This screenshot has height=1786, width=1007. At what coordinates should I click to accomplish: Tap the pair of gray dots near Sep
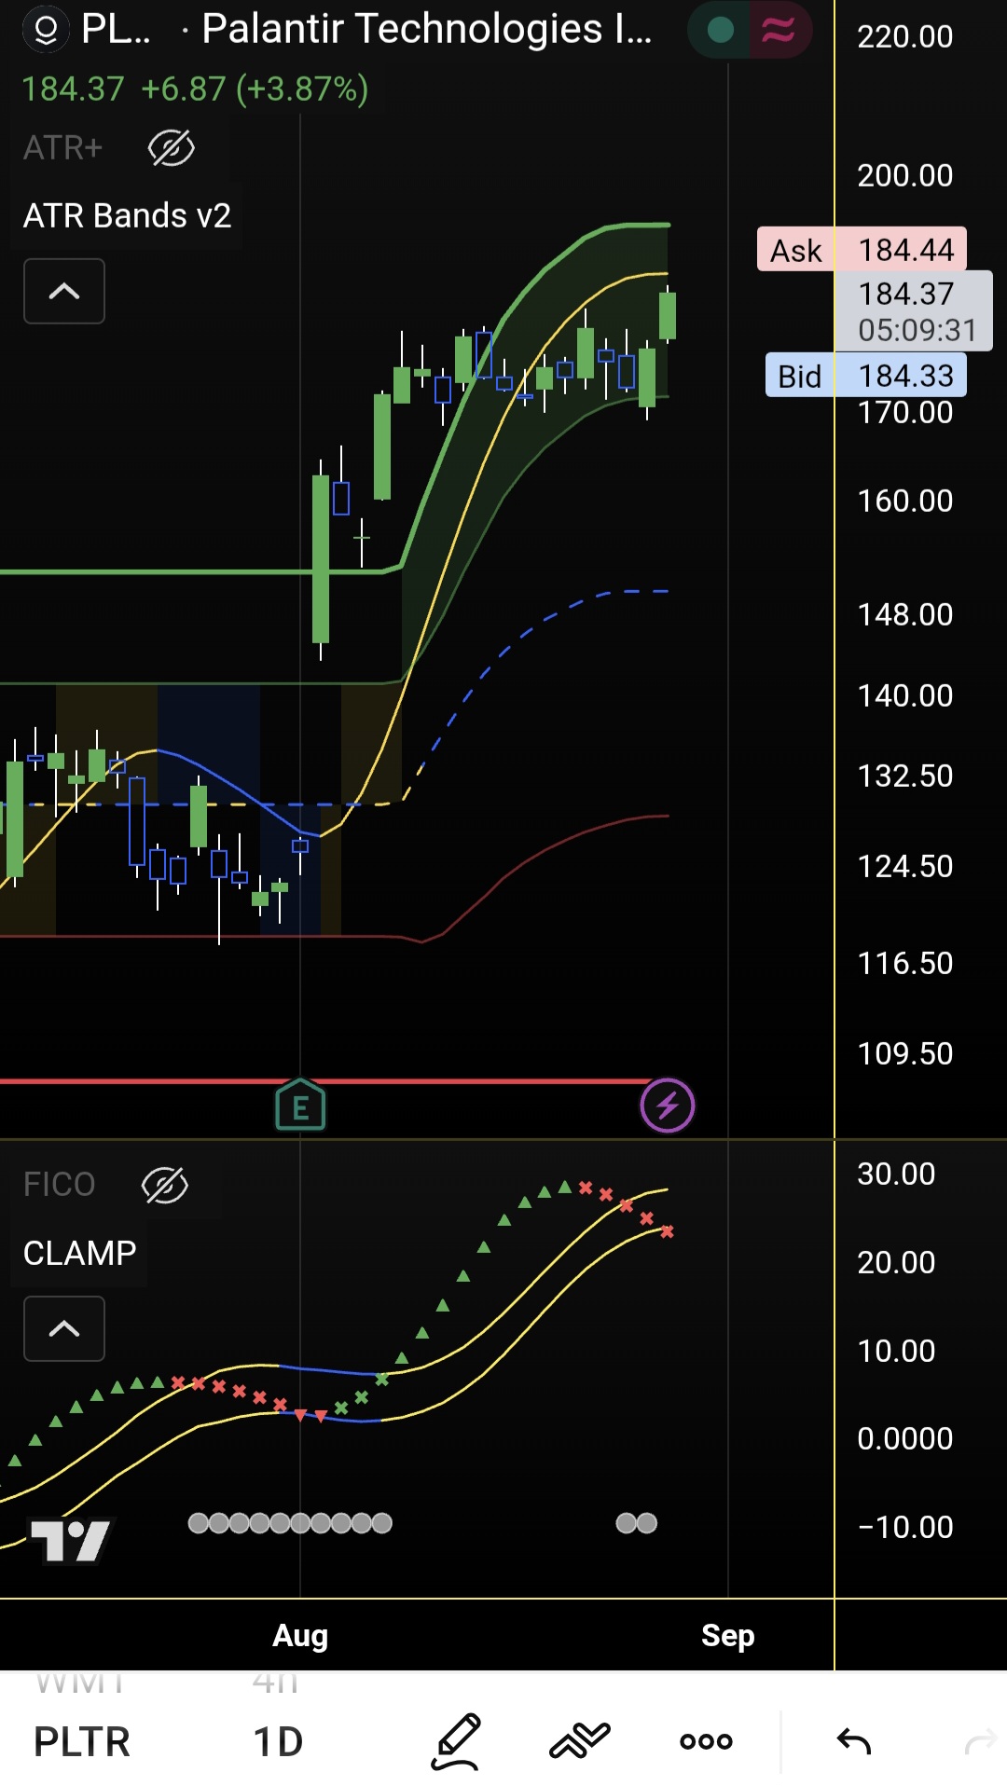click(637, 1523)
